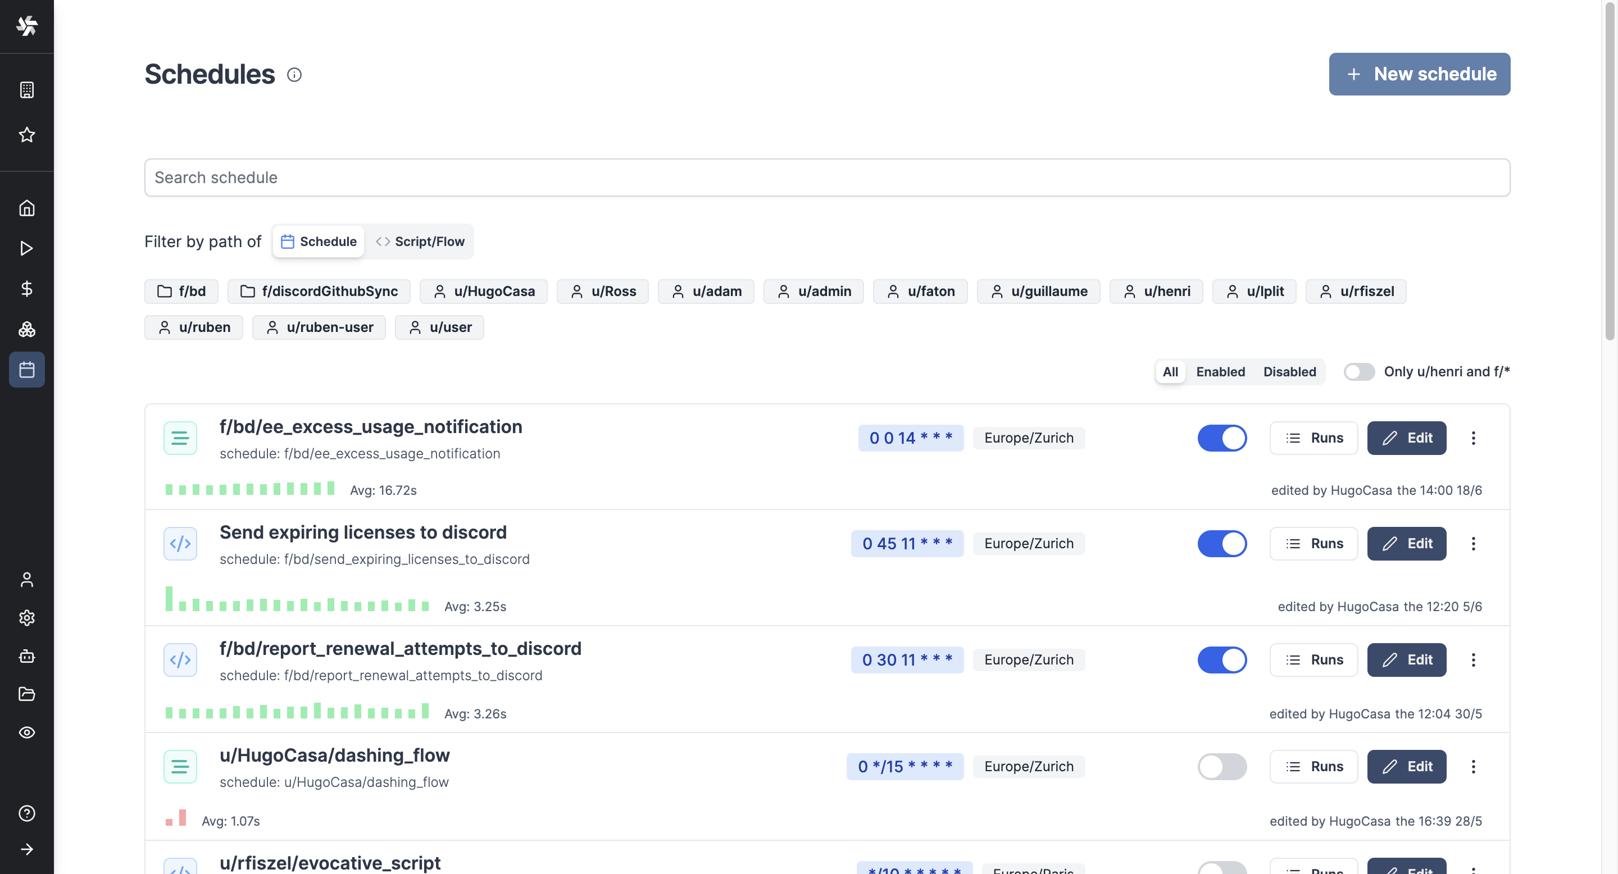1618x874 pixels.
Task: Click the dollar-sign Variables icon
Action: pyautogui.click(x=26, y=289)
